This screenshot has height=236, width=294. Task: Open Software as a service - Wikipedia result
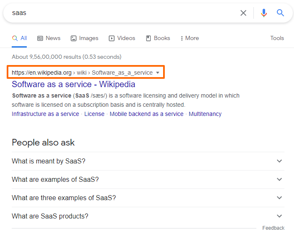73,84
